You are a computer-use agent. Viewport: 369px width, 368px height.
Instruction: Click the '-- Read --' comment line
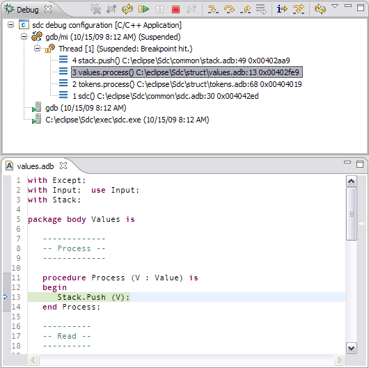[x=67, y=336]
